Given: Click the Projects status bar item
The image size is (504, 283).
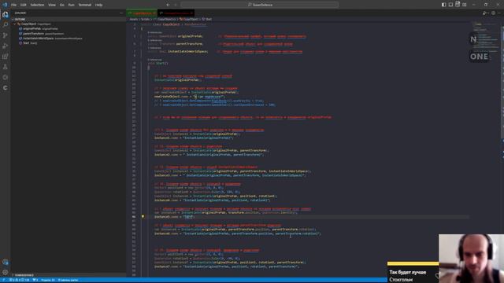Looking at the screenshot, I should (47, 280).
